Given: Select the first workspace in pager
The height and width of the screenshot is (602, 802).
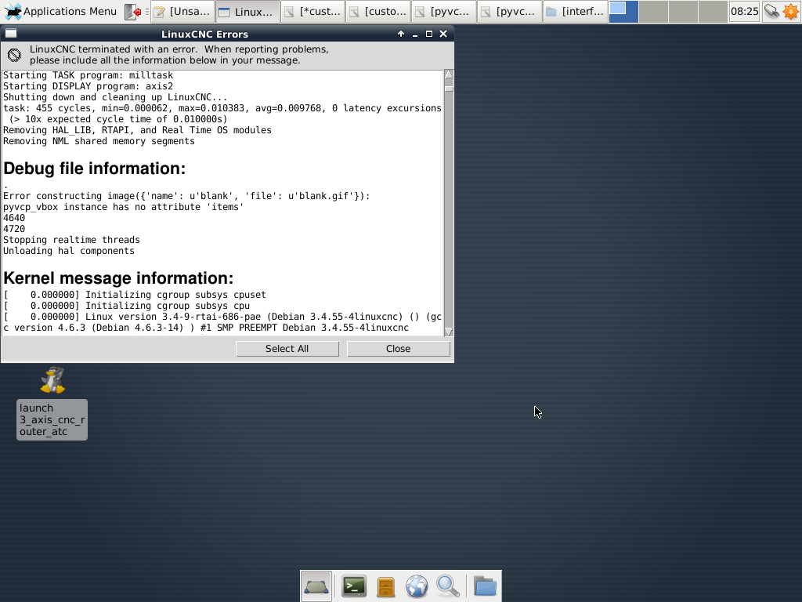Looking at the screenshot, I should pos(623,12).
